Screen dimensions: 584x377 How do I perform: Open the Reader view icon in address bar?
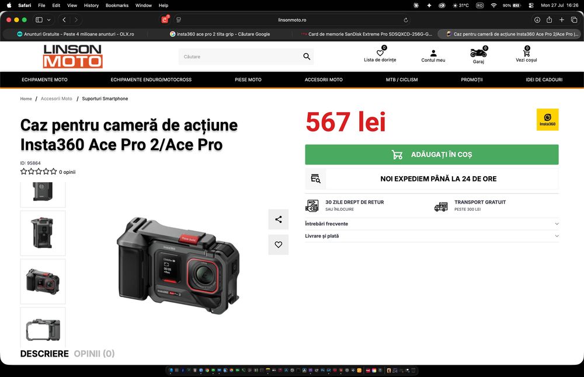[178, 20]
